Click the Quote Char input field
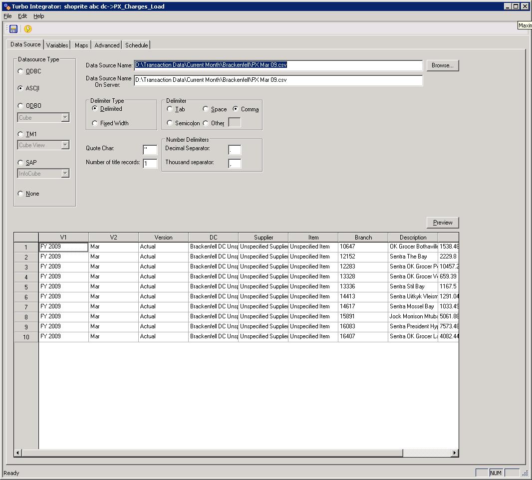 (x=150, y=150)
